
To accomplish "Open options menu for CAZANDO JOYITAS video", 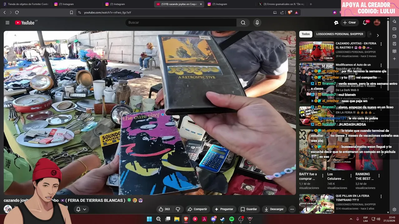I will [x=381, y=44].
